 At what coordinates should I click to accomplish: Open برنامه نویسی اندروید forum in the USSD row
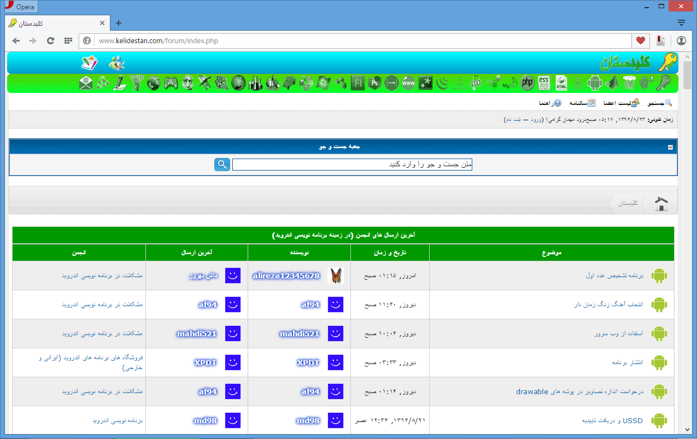pos(118,420)
